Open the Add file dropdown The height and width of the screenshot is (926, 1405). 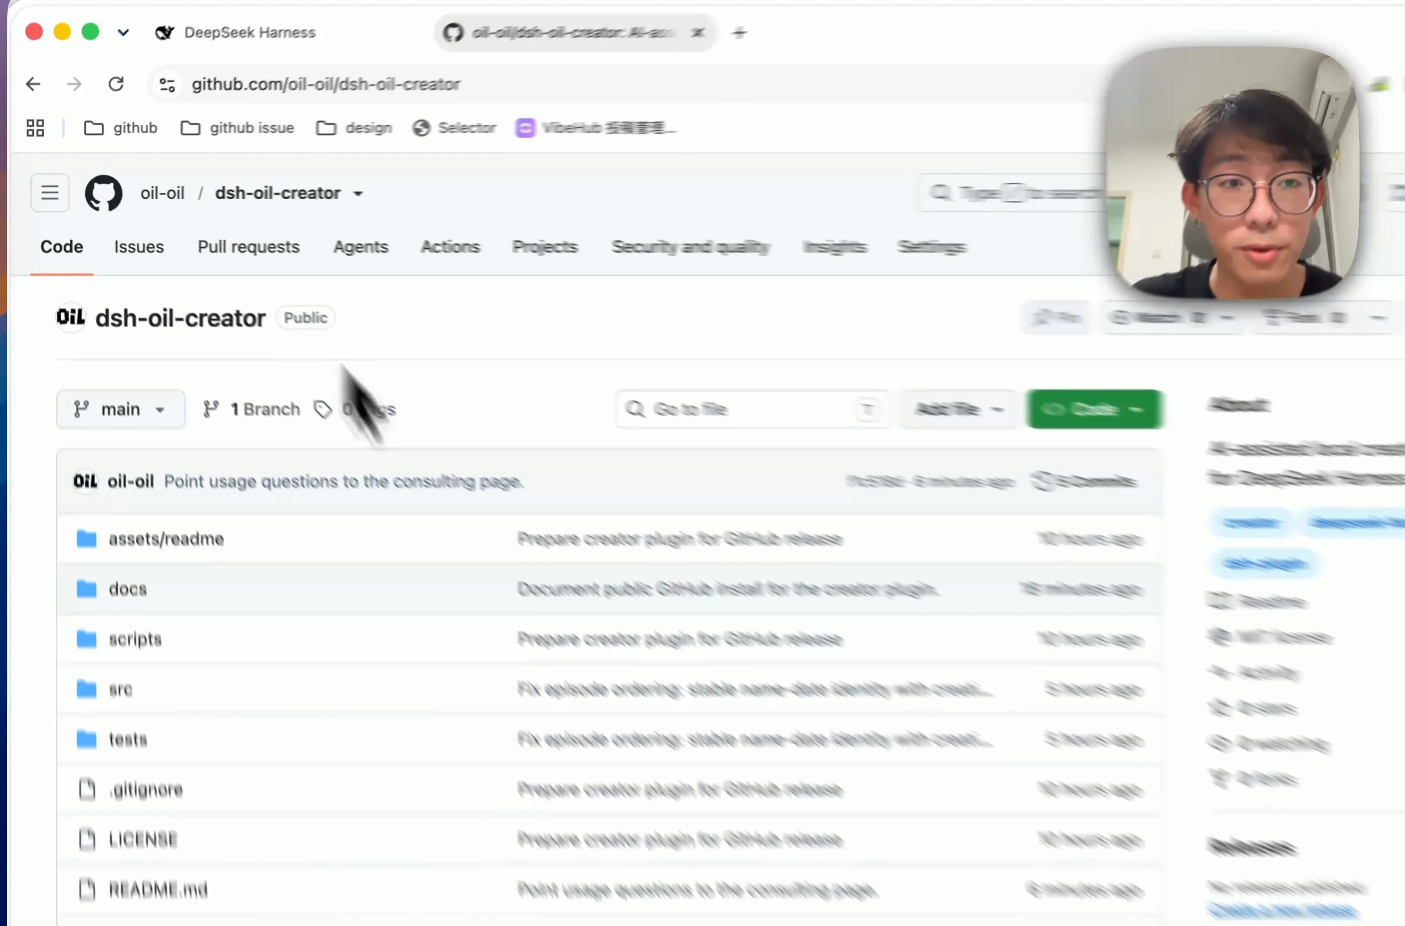pyautogui.click(x=959, y=409)
